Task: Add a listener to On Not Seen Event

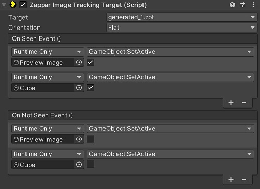Action: coord(231,180)
